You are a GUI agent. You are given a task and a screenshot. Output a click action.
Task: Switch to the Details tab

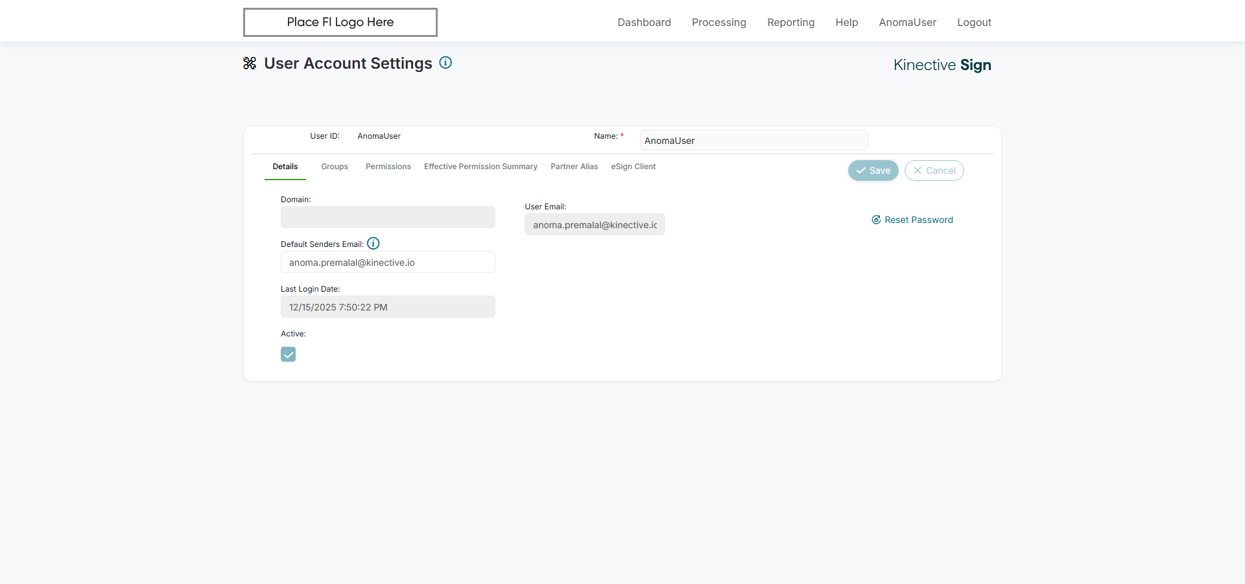[285, 167]
